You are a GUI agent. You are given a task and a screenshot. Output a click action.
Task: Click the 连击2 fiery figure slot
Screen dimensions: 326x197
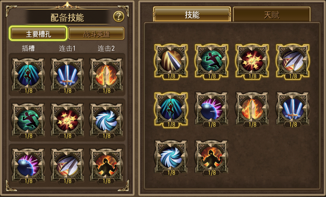tap(106, 166)
